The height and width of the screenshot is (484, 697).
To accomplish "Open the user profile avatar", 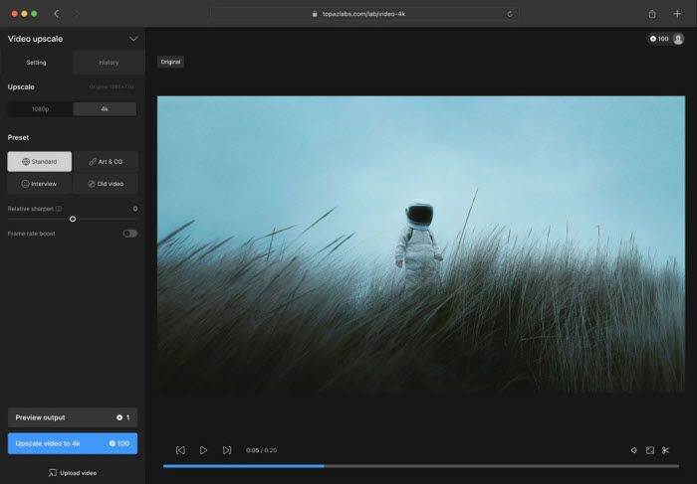I will click(x=678, y=39).
